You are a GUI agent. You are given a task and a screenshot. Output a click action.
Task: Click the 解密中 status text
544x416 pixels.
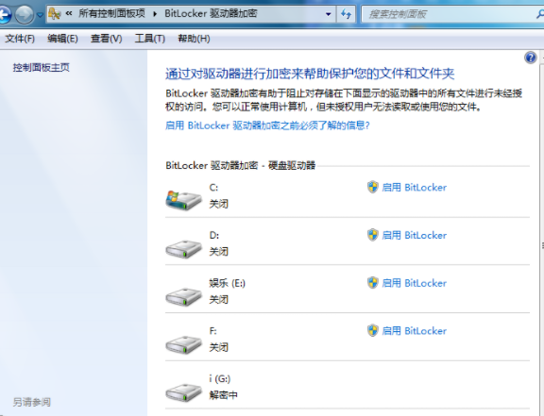tap(224, 395)
